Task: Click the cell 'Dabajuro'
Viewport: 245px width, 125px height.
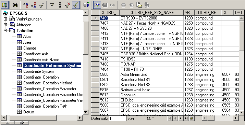Action: [x=152, y=95]
